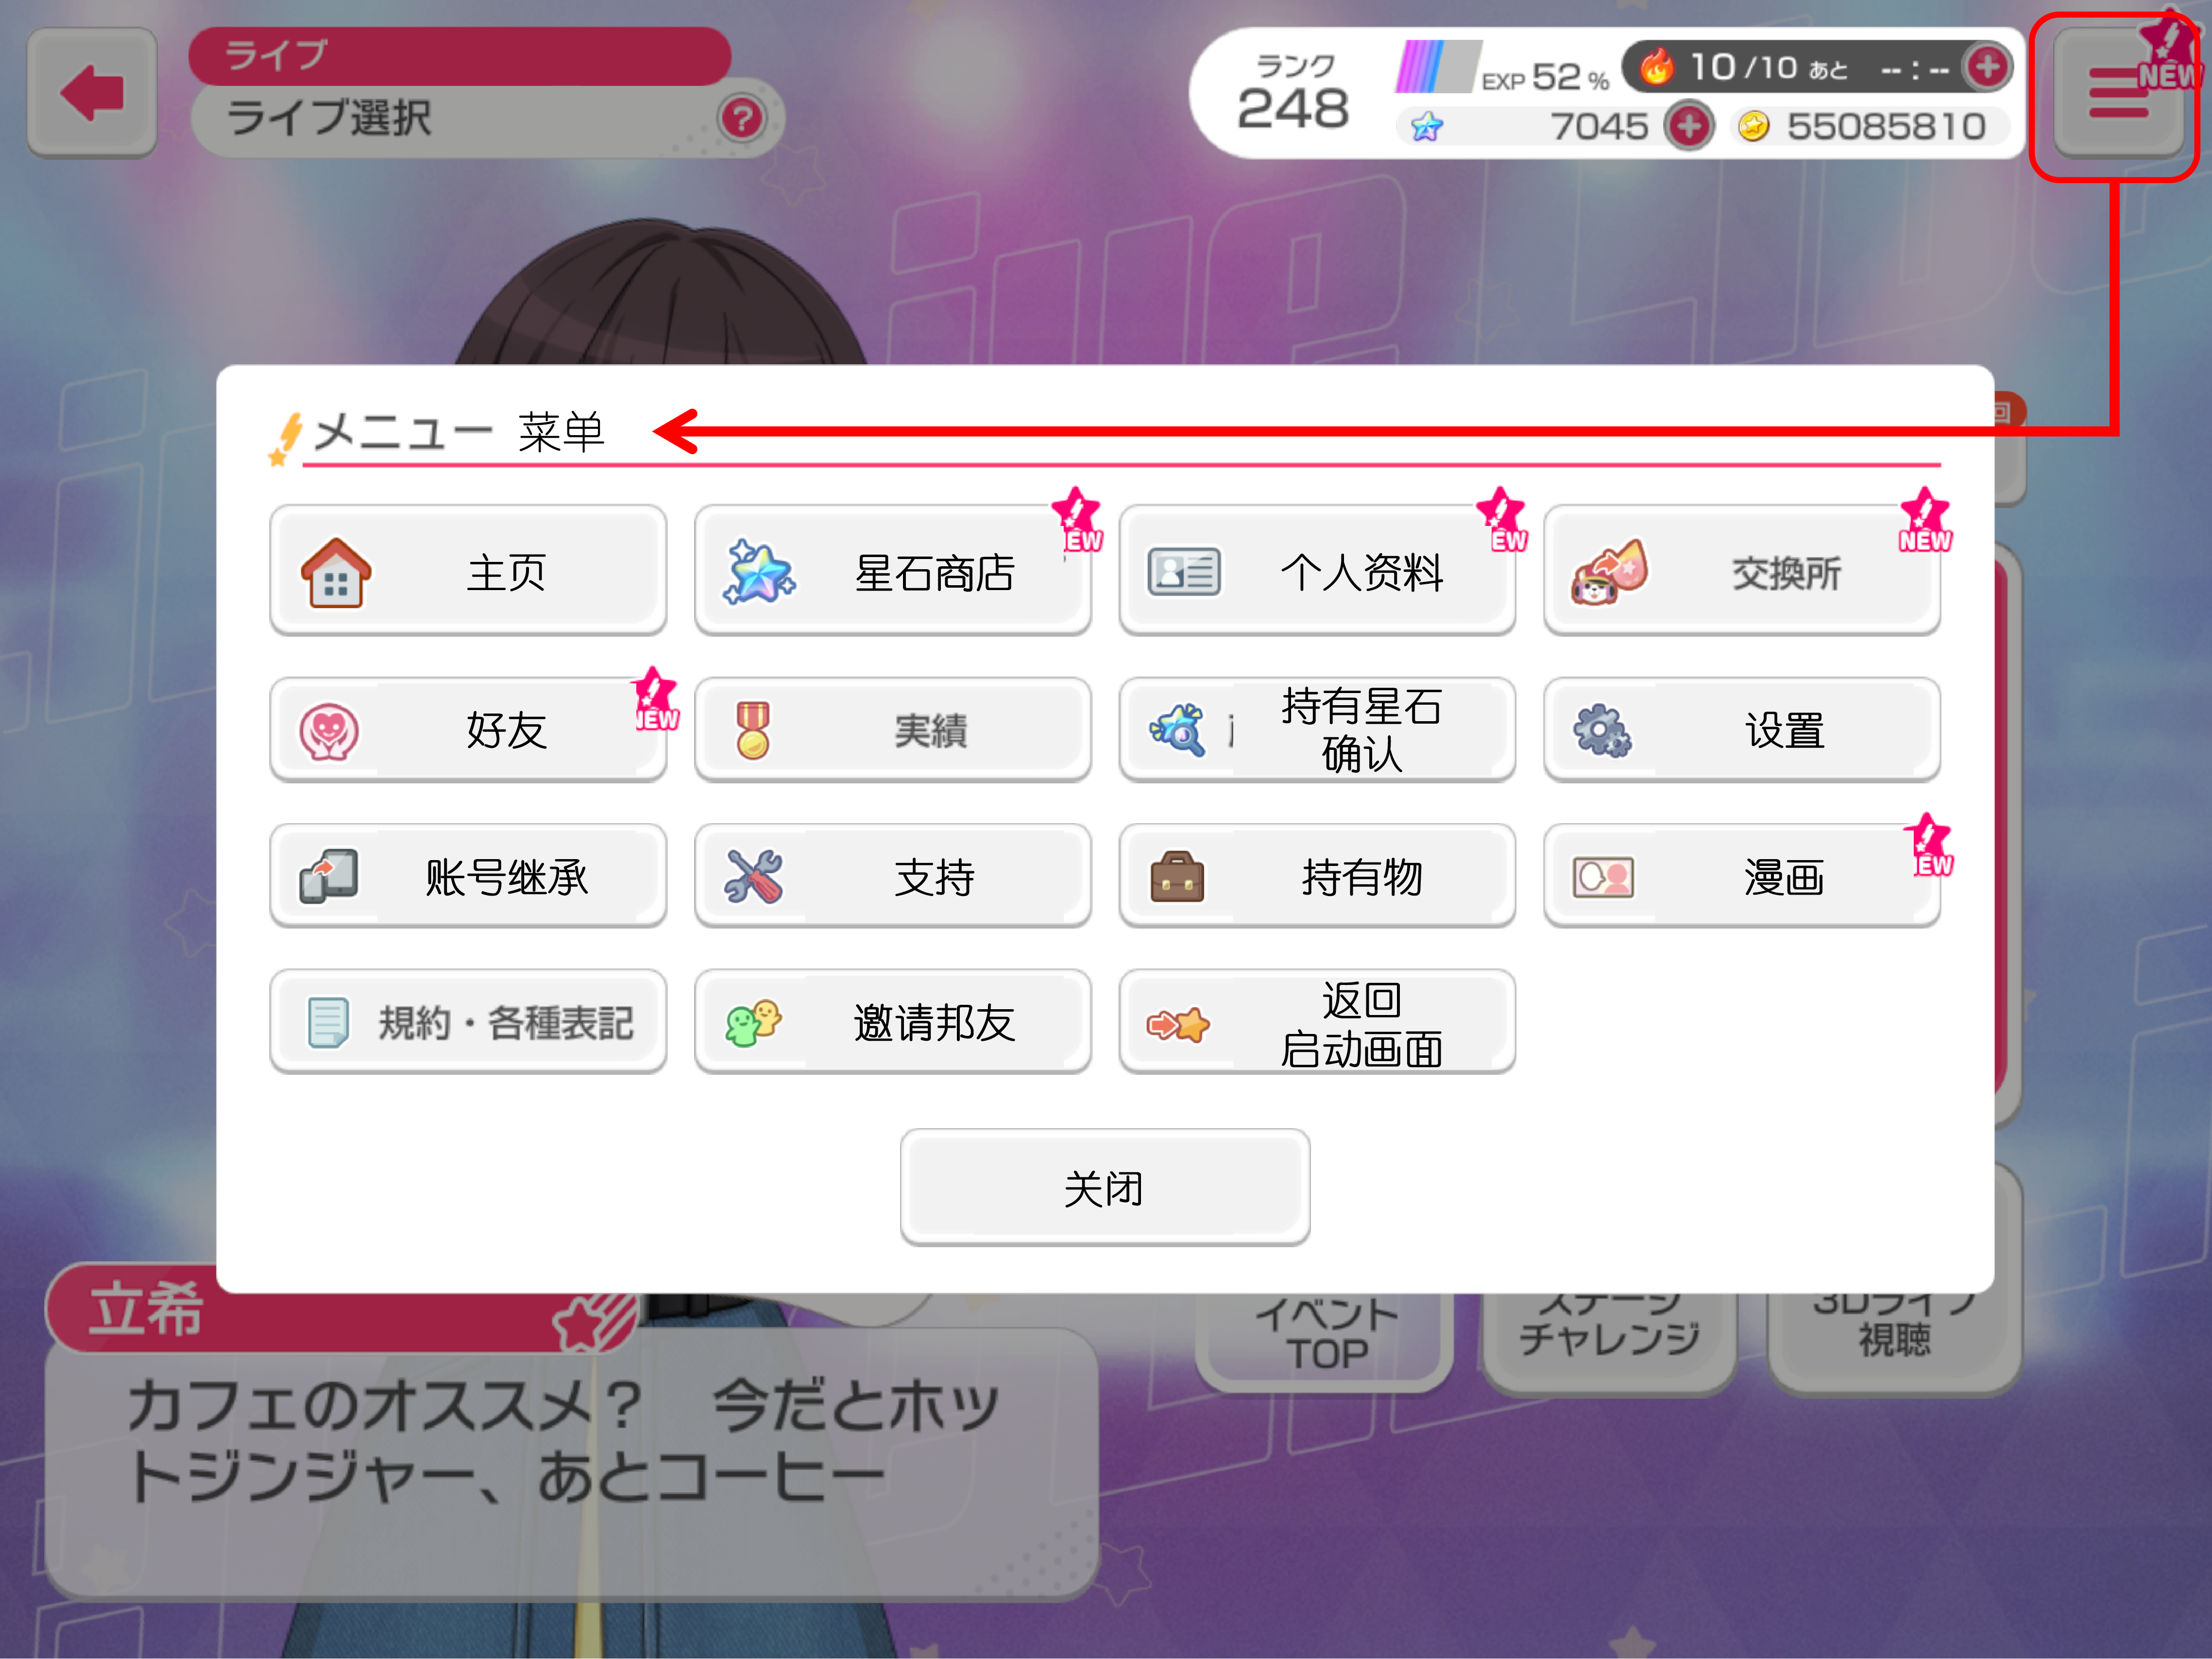Image resolution: width=2212 pixels, height=1659 pixels.
Task: Open the 支持 support option
Action: 892,876
